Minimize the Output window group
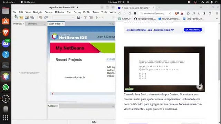This screenshot has height=124, width=221. click(x=113, y=106)
